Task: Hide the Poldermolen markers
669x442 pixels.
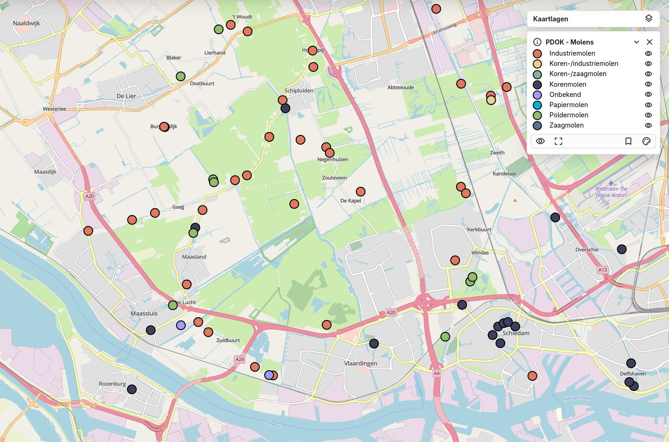Action: tap(648, 115)
